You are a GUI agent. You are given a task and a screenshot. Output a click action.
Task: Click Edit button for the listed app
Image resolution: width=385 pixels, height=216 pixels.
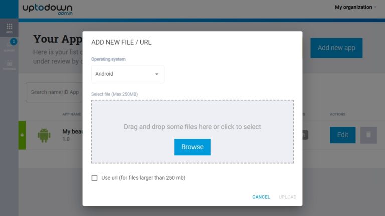tap(342, 135)
